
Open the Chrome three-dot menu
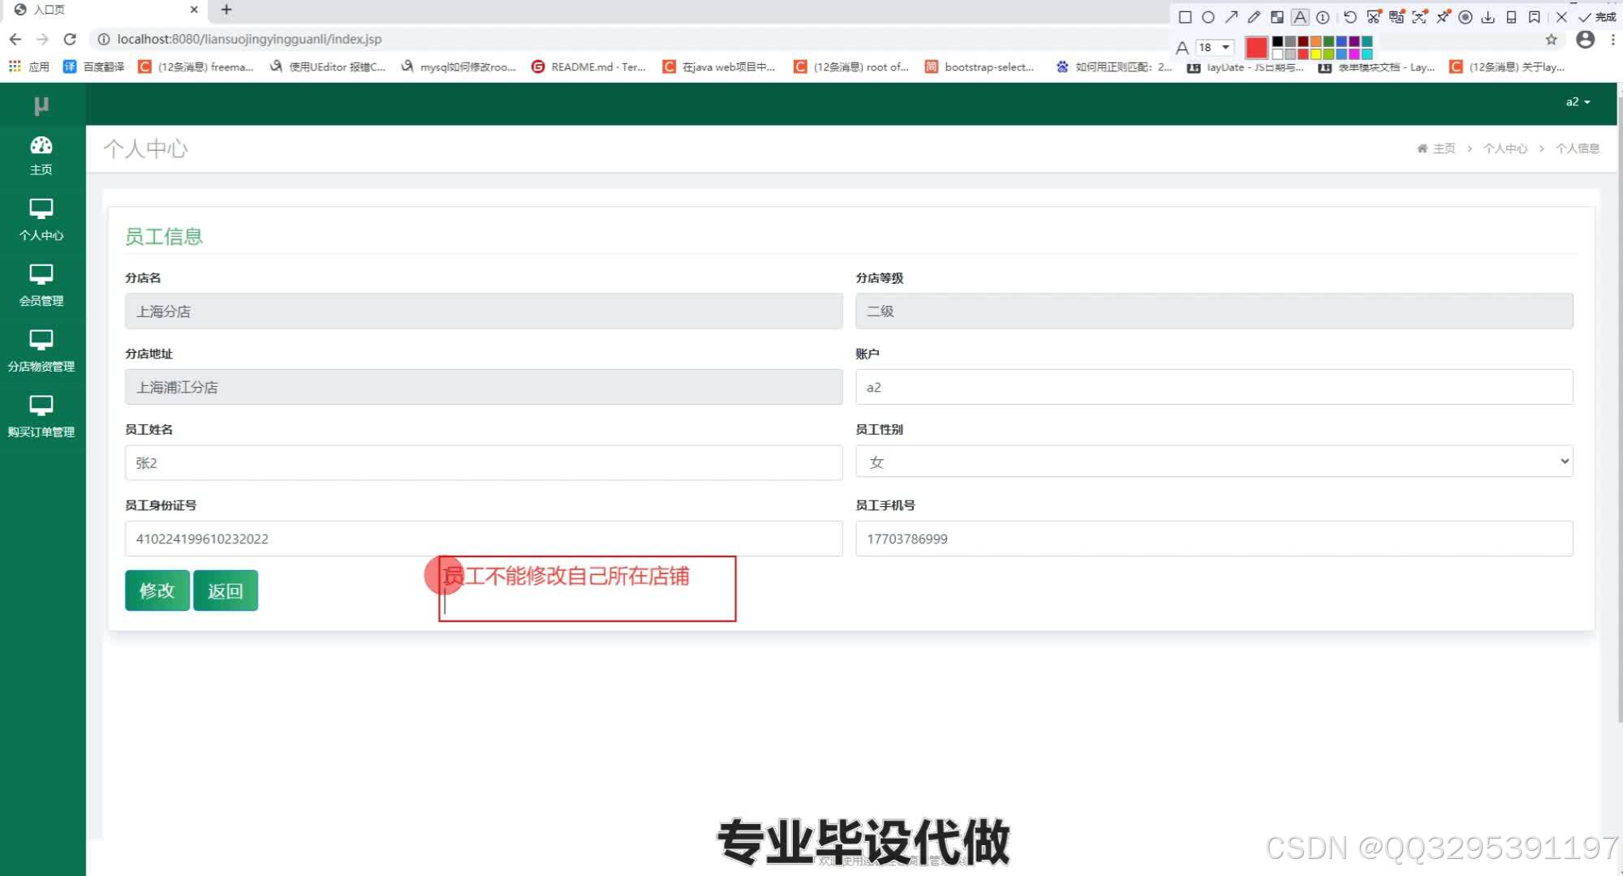1613,39
